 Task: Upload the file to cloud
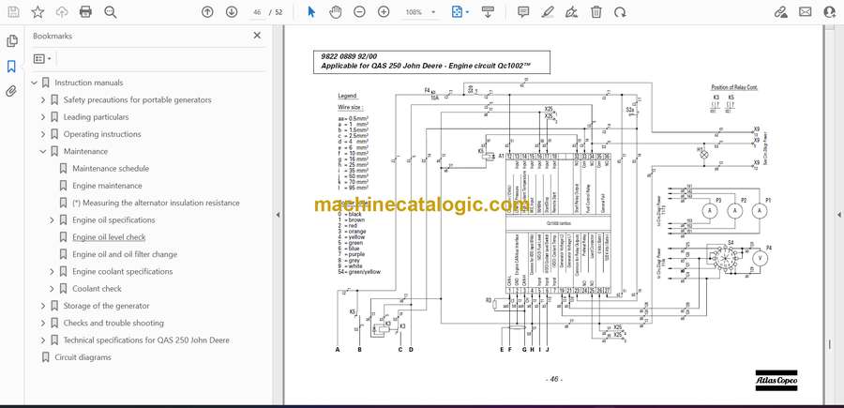tap(62, 12)
